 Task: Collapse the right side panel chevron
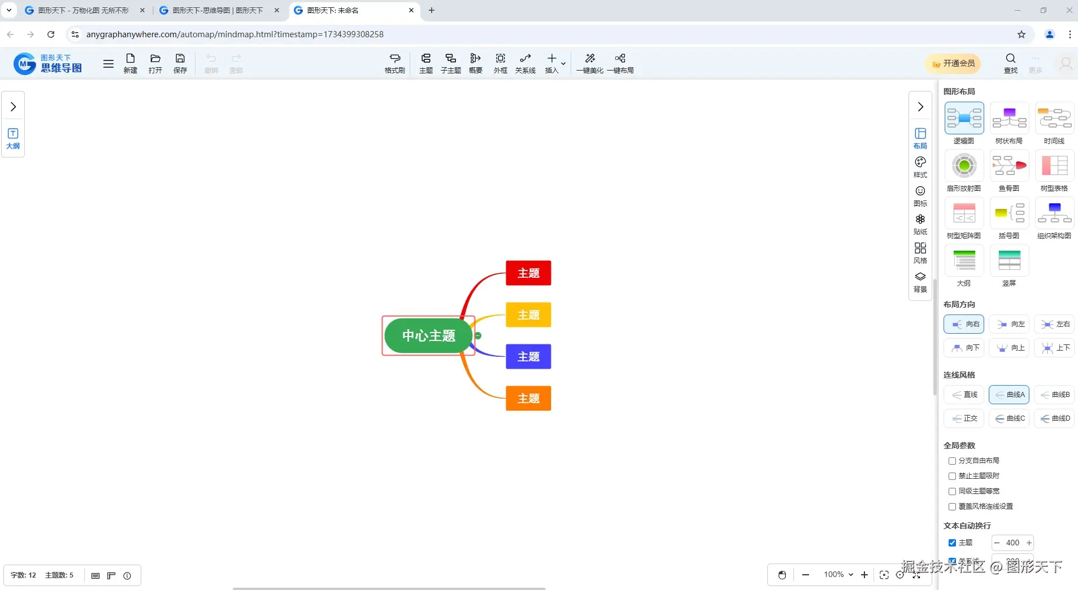point(920,107)
